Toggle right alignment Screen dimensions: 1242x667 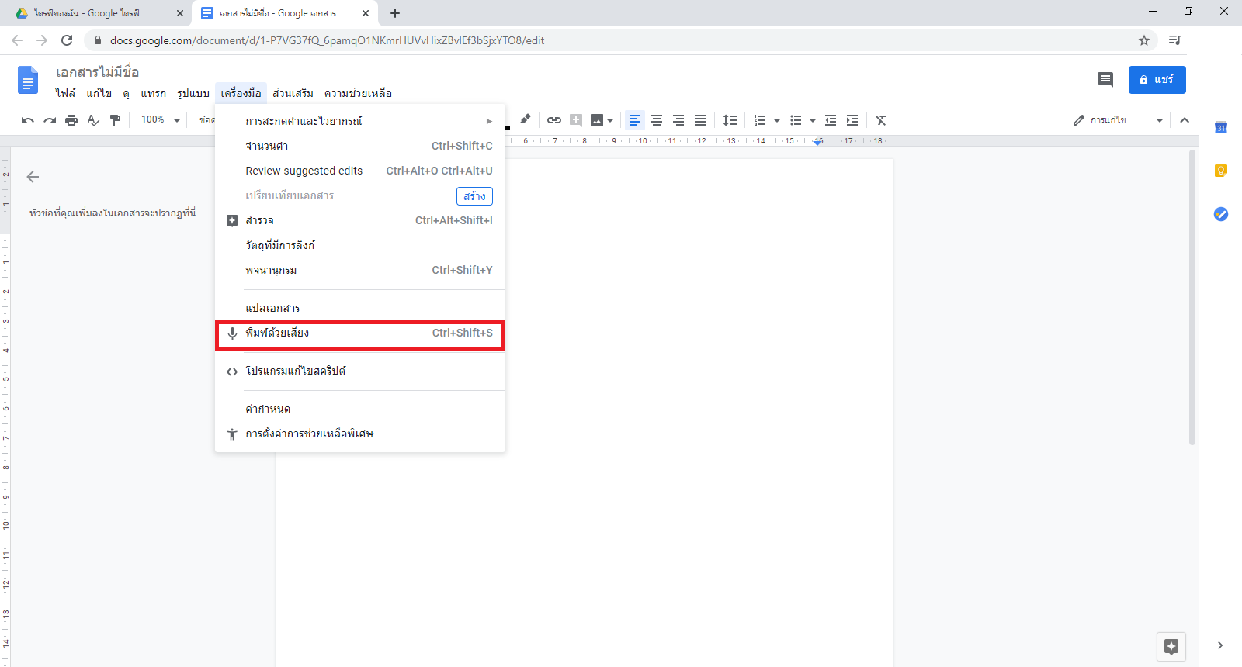click(x=678, y=120)
